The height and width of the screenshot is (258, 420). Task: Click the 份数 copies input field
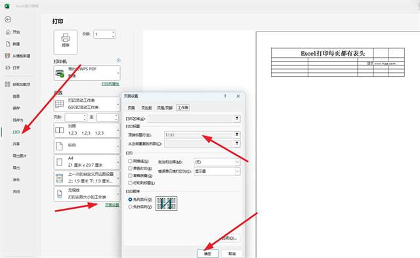102,34
